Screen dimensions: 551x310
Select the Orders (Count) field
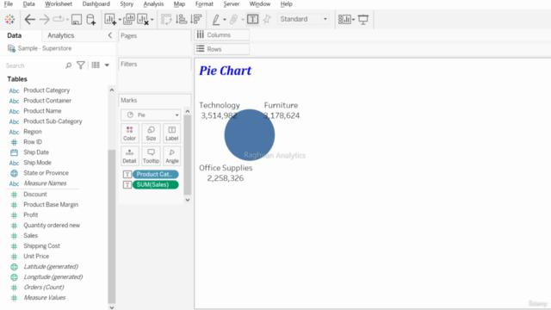click(x=44, y=287)
